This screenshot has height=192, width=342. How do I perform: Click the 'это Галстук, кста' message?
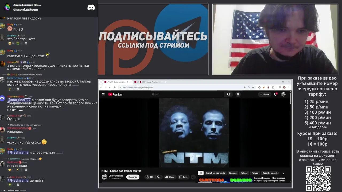click(x=21, y=39)
